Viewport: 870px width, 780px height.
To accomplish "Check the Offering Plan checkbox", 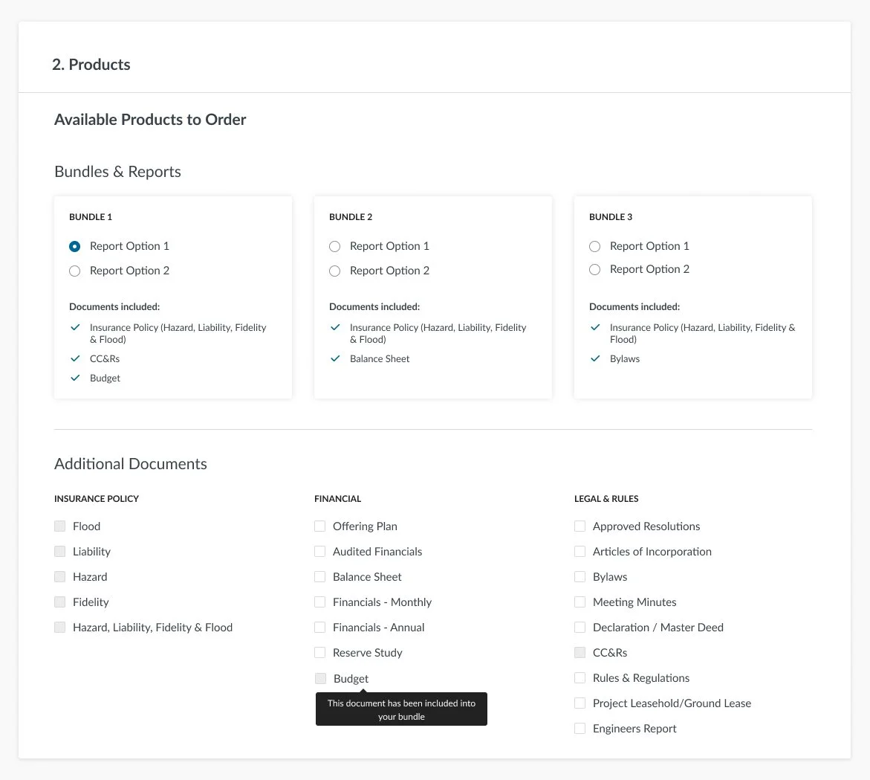I will (x=319, y=526).
